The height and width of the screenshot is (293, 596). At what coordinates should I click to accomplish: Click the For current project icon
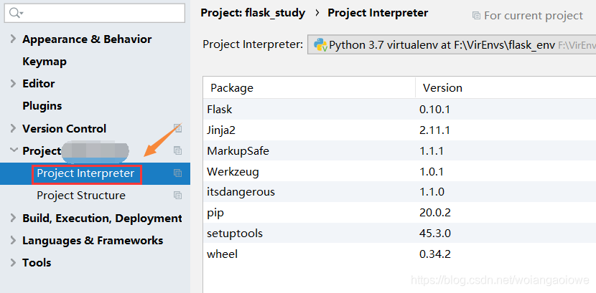(476, 15)
